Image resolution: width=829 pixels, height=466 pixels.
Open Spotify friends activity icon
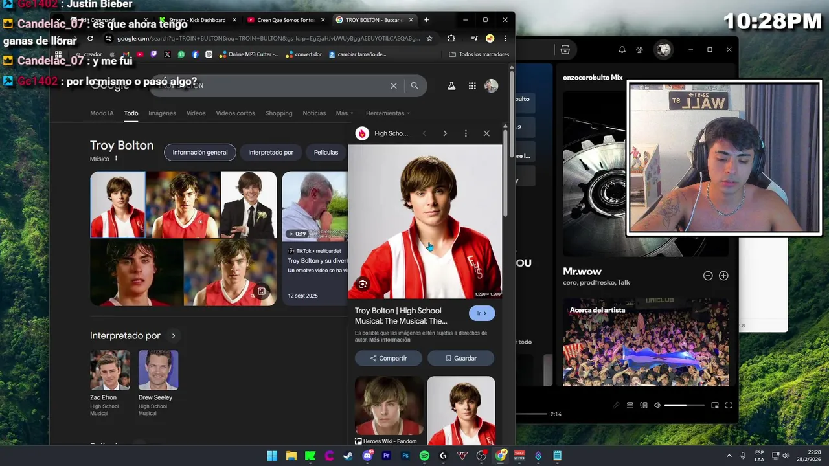(x=639, y=50)
